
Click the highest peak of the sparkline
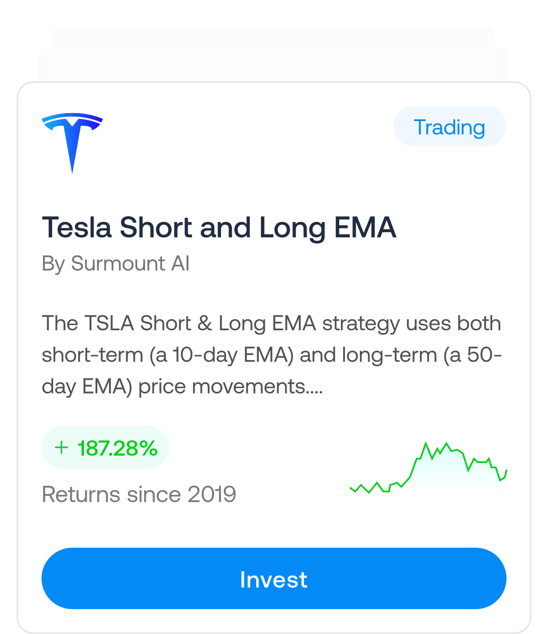[425, 443]
